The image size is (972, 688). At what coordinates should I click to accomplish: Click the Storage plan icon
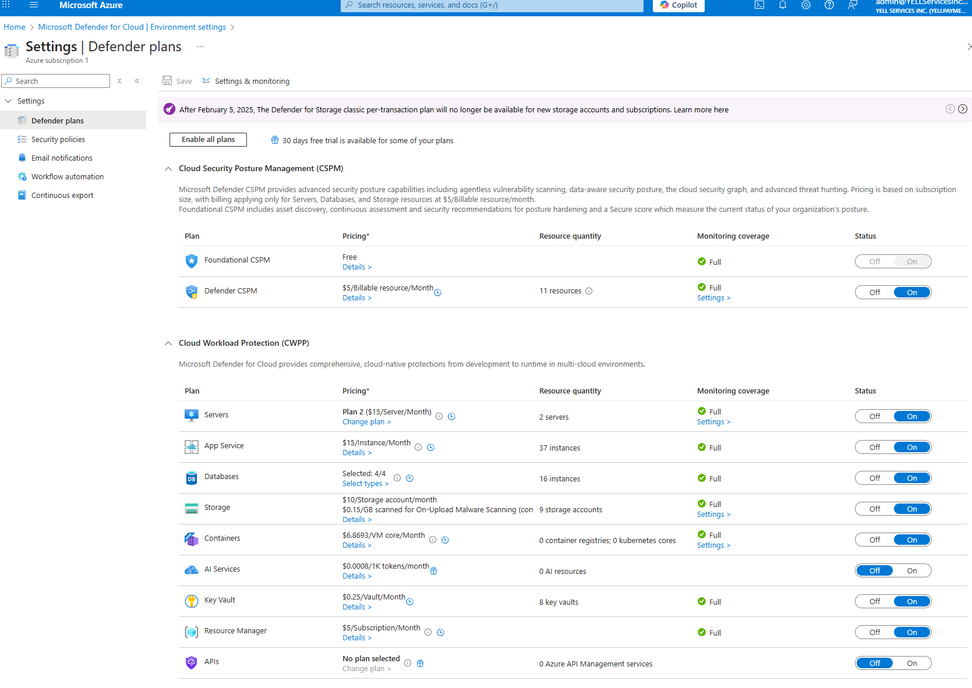tap(191, 508)
